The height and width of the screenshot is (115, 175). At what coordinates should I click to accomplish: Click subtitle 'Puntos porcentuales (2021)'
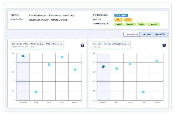(x=23, y=47)
